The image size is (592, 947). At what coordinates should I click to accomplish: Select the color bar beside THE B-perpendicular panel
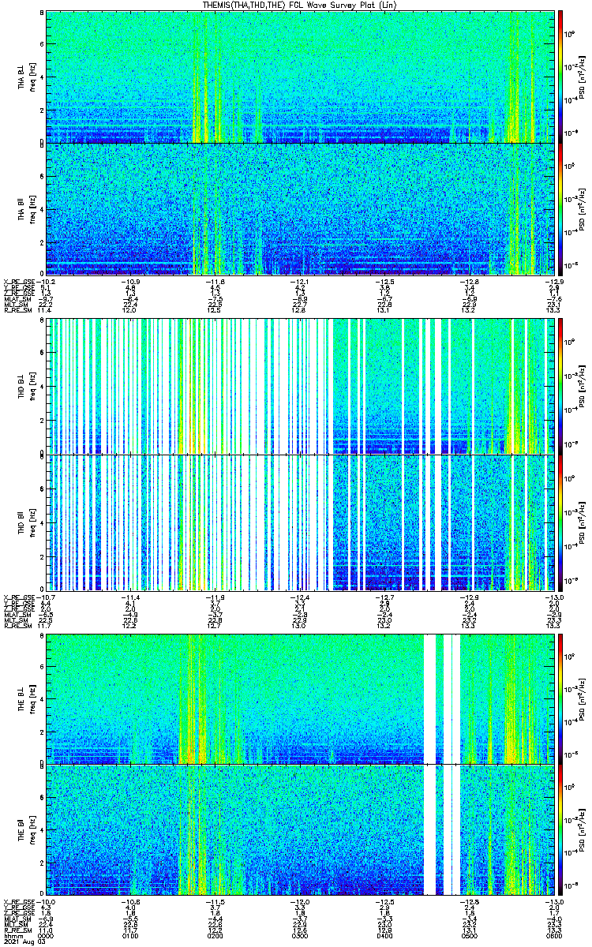(x=560, y=699)
